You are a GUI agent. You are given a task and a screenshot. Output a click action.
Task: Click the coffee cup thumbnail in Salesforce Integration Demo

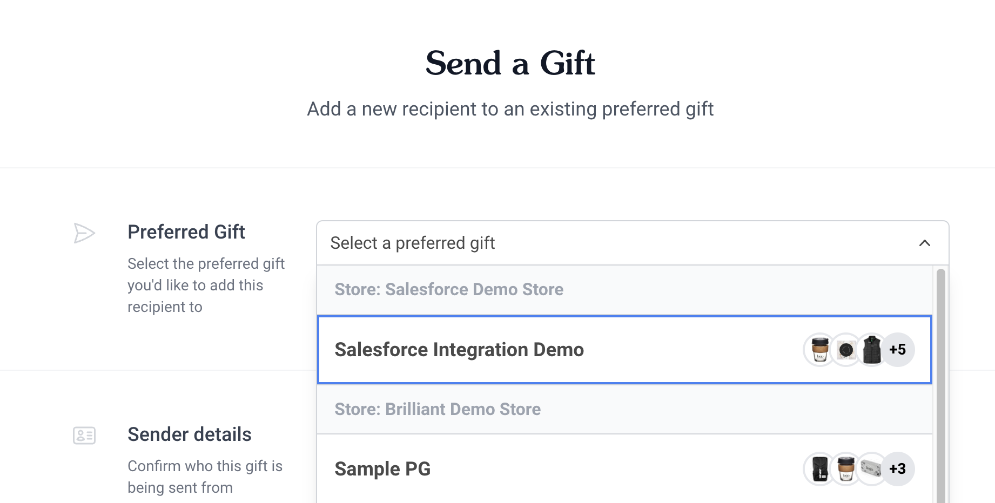click(x=820, y=350)
